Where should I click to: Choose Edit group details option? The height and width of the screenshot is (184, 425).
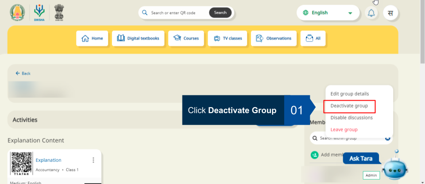pyautogui.click(x=349, y=94)
